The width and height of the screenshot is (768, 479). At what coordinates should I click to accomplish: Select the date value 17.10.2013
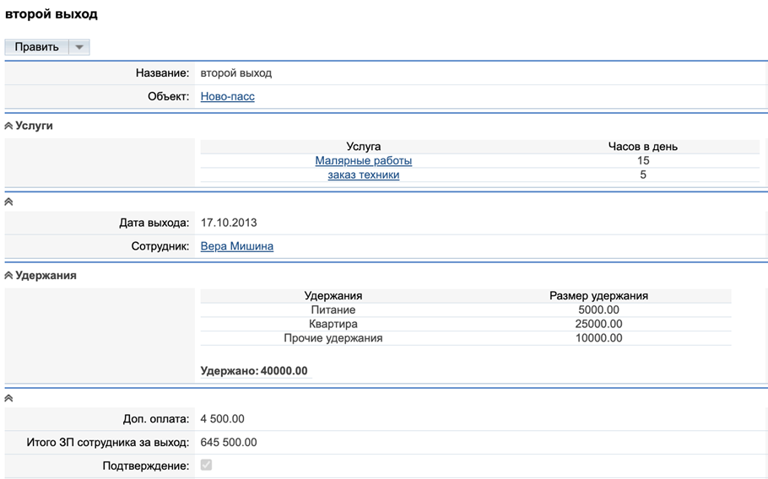coord(229,223)
